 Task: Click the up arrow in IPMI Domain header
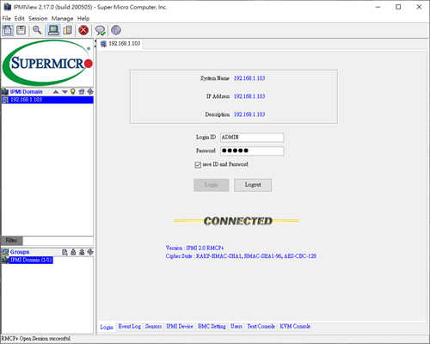pyautogui.click(x=56, y=92)
